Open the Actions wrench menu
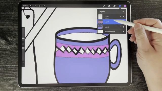This screenshot has width=162, height=91. coord(30,6)
